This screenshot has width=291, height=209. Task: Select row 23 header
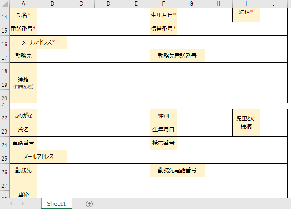[5, 129]
